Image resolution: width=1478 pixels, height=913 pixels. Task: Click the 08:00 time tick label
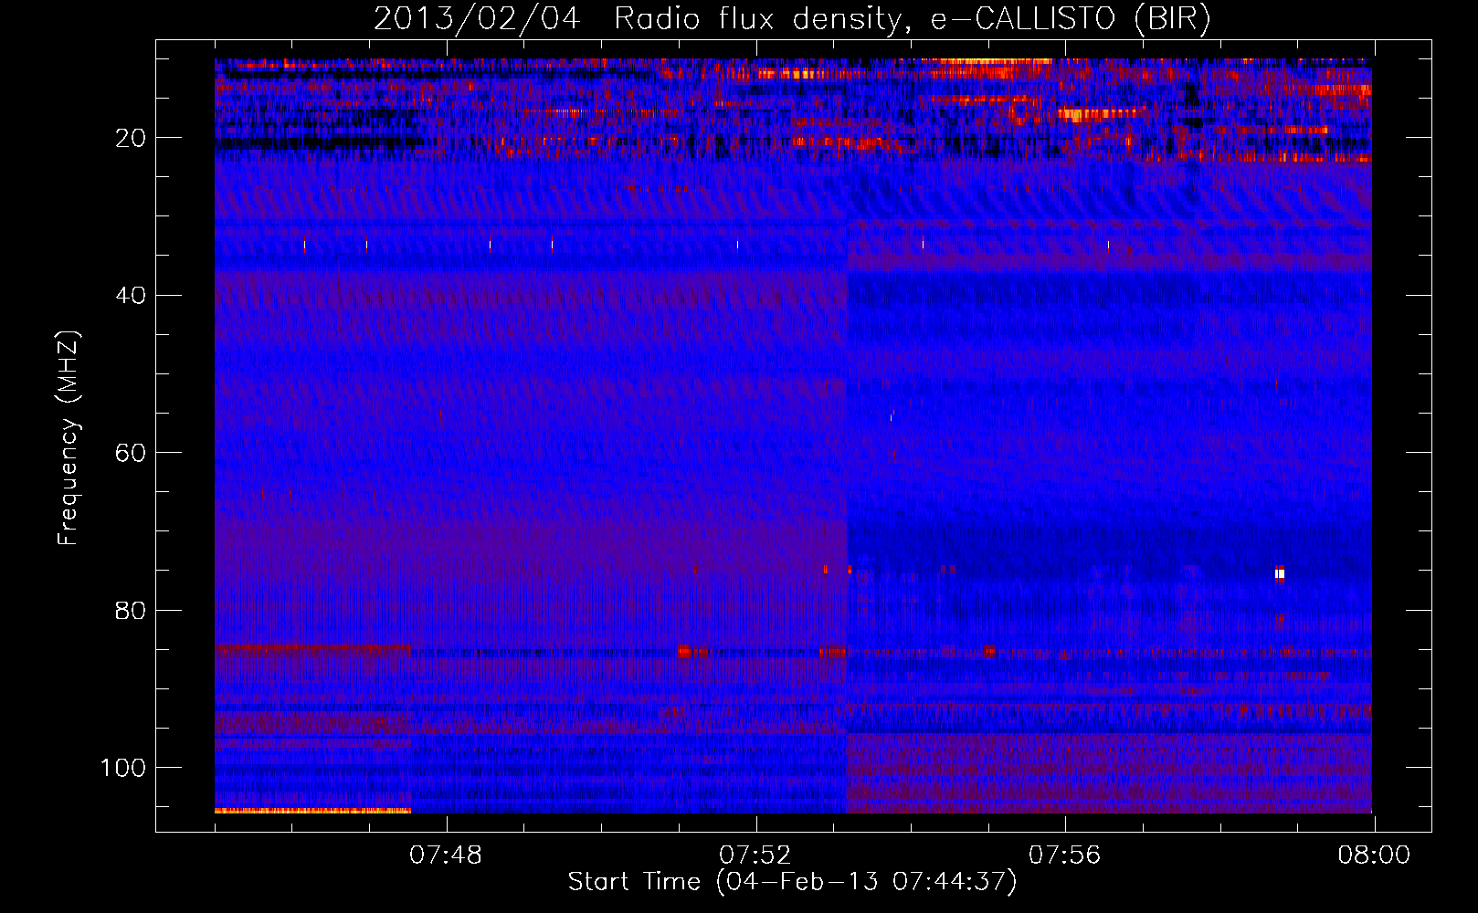(x=1374, y=855)
